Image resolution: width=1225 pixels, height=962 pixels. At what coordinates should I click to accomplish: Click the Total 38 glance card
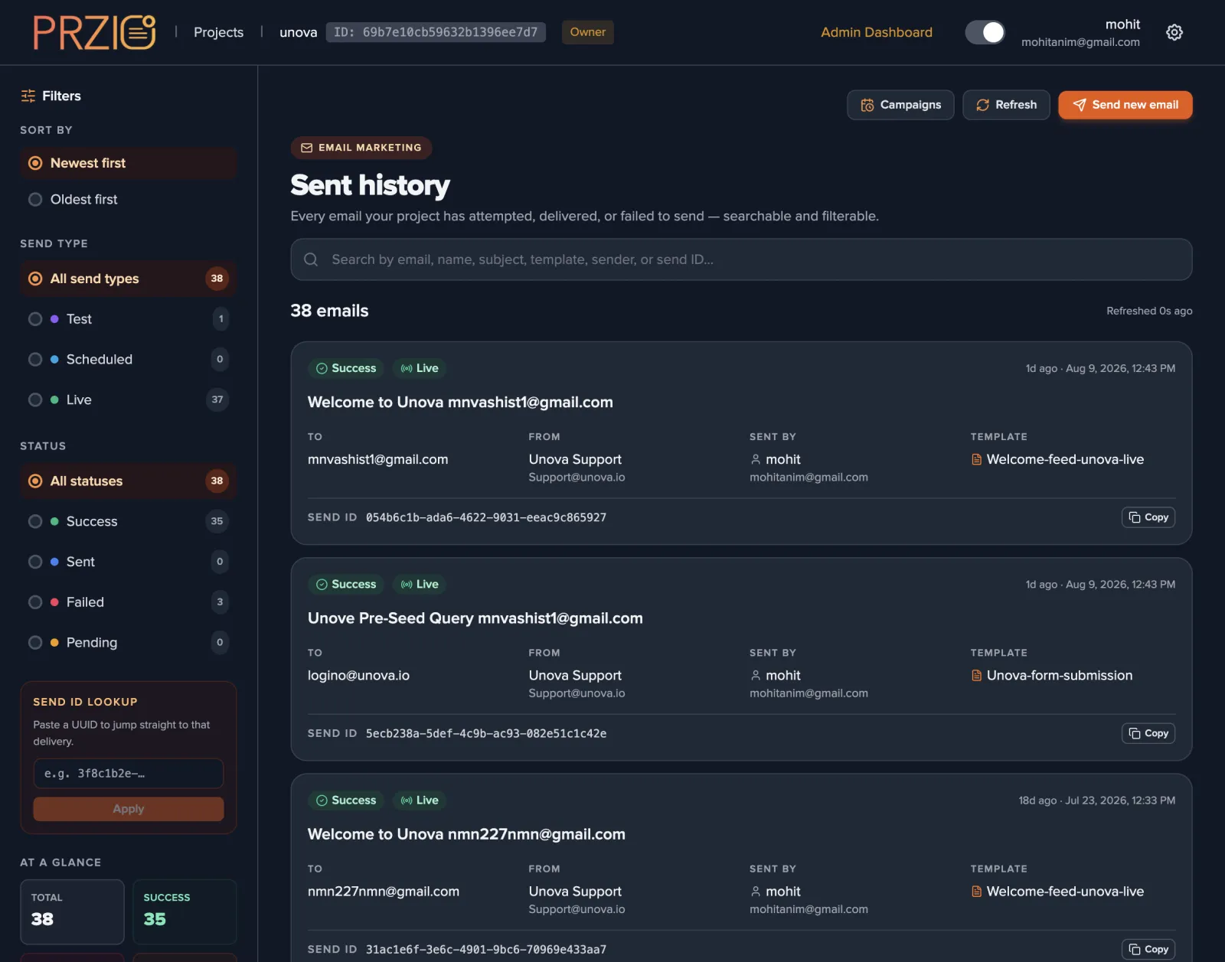coord(72,912)
